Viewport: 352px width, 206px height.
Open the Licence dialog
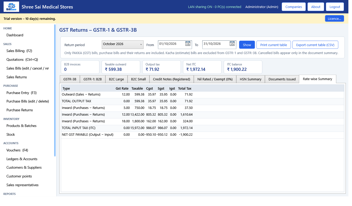(334, 19)
